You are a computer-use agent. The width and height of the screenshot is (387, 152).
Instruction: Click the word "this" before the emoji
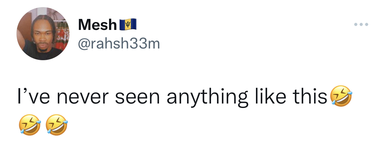coord(310,96)
